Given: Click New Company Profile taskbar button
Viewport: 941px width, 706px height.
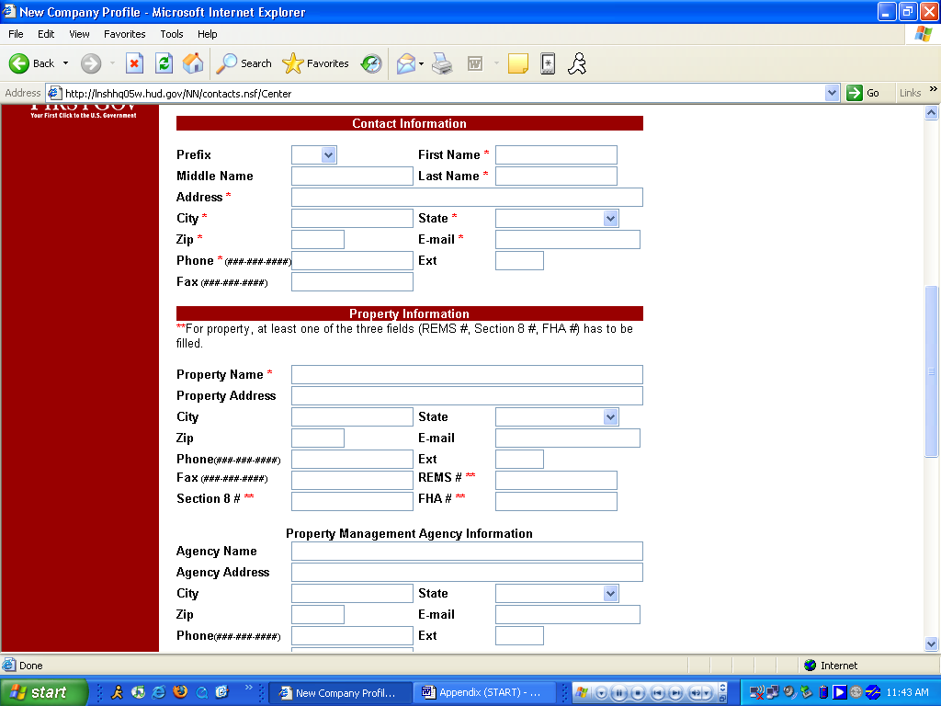Looking at the screenshot, I should pos(340,693).
